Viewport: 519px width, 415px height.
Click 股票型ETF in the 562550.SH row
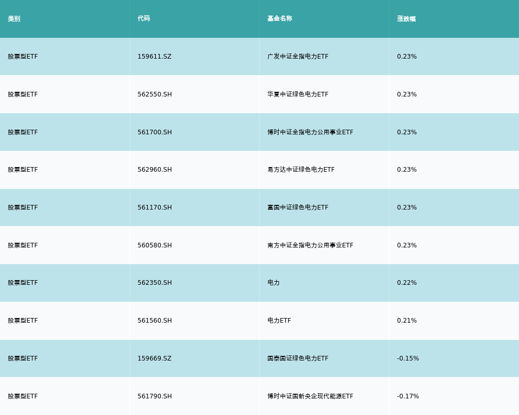pos(23,94)
